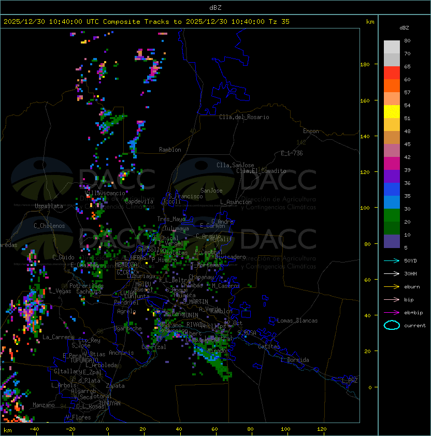Click the light gray 80 dBZ swatch

pyautogui.click(x=392, y=47)
